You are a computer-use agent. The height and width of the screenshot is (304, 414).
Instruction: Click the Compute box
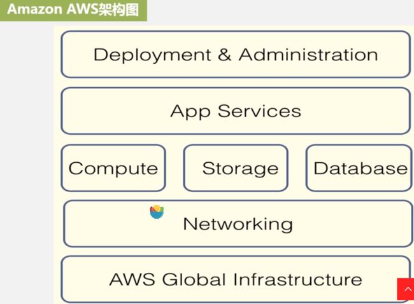point(113,168)
